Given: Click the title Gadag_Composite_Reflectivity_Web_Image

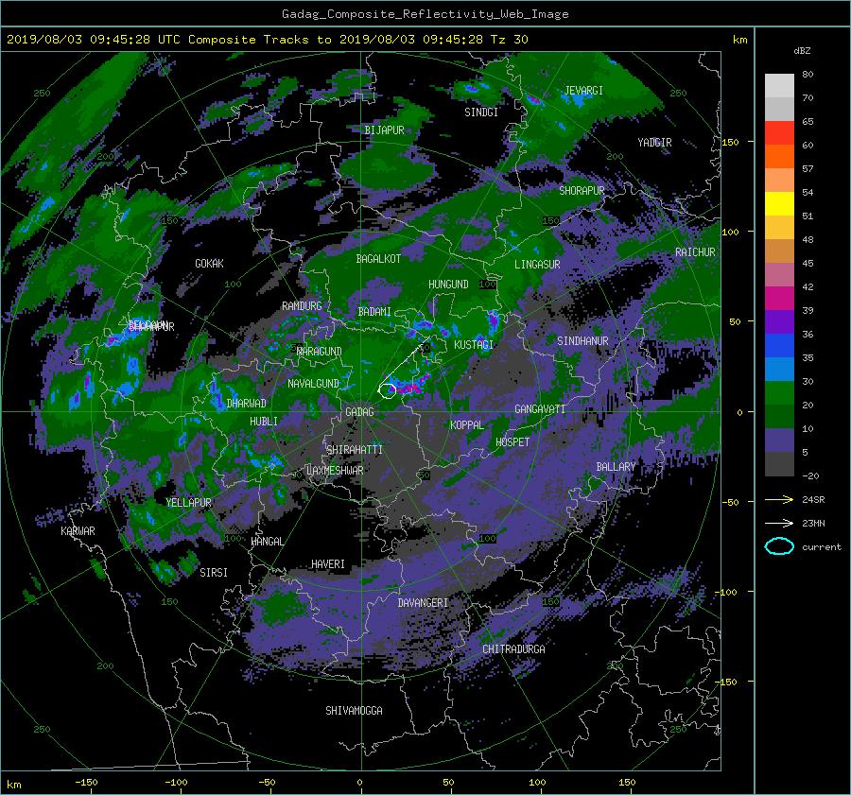Looking at the screenshot, I should tap(425, 14).
